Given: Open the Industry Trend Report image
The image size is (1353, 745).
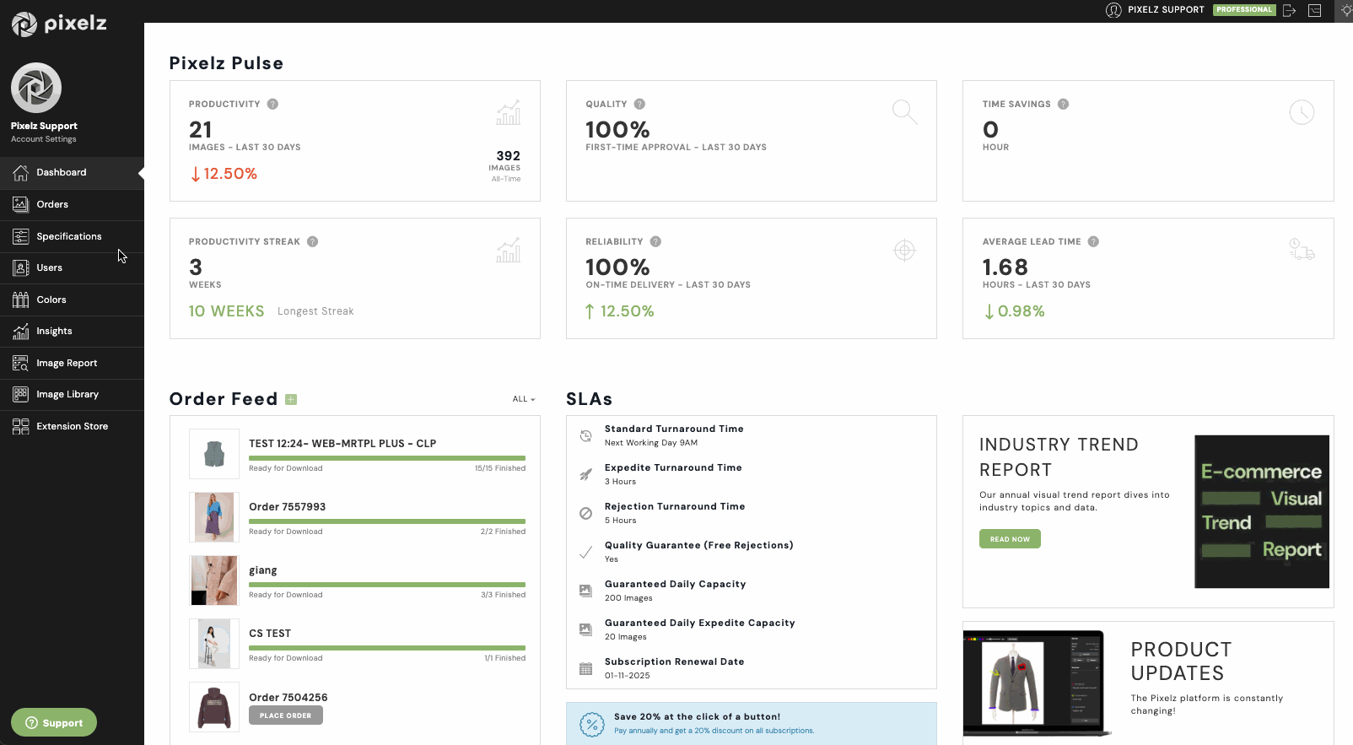Looking at the screenshot, I should pos(1262,511).
